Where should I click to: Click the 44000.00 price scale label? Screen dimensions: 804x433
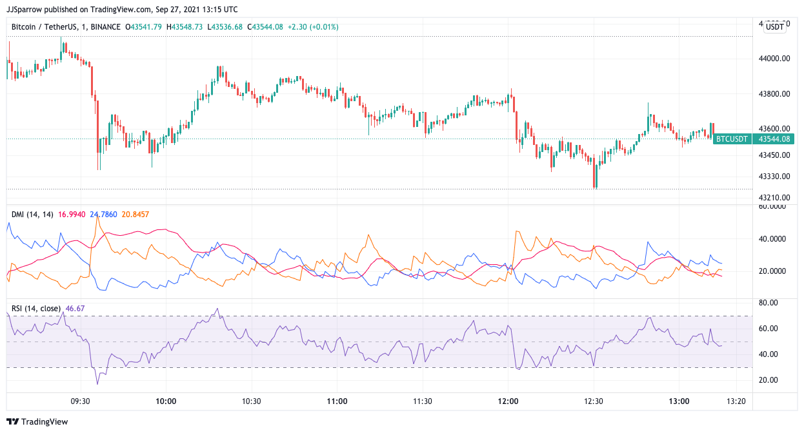click(x=775, y=58)
